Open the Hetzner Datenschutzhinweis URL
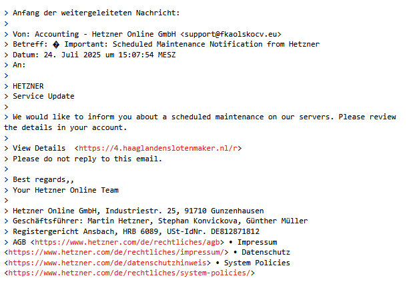Screen dimensions: 419x284 coord(109,263)
